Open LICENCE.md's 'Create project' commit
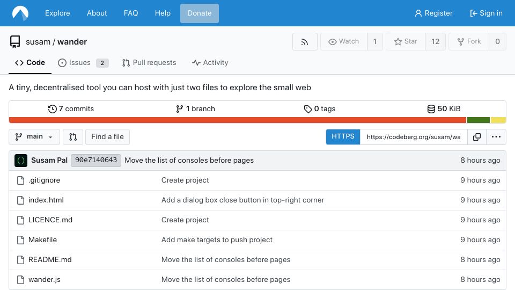Image resolution: width=515 pixels, height=290 pixels. [x=185, y=220]
